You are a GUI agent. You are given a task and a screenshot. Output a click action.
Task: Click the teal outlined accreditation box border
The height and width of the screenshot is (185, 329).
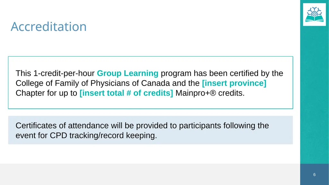pyautogui.click(x=150, y=57)
